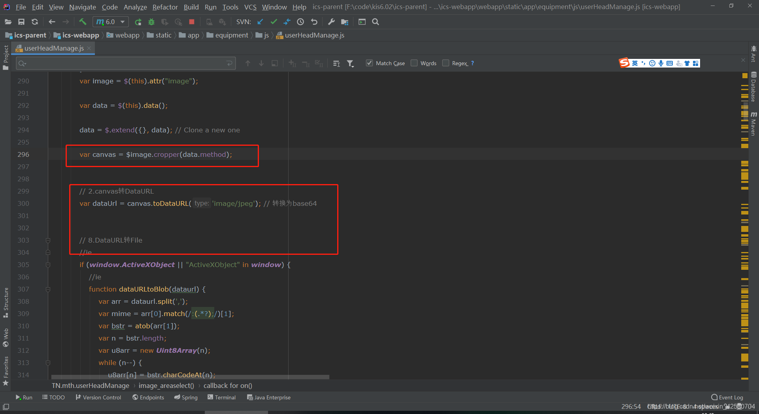Revert changes with the undo arrow icon
Screen dimensions: 759x414
[314, 22]
